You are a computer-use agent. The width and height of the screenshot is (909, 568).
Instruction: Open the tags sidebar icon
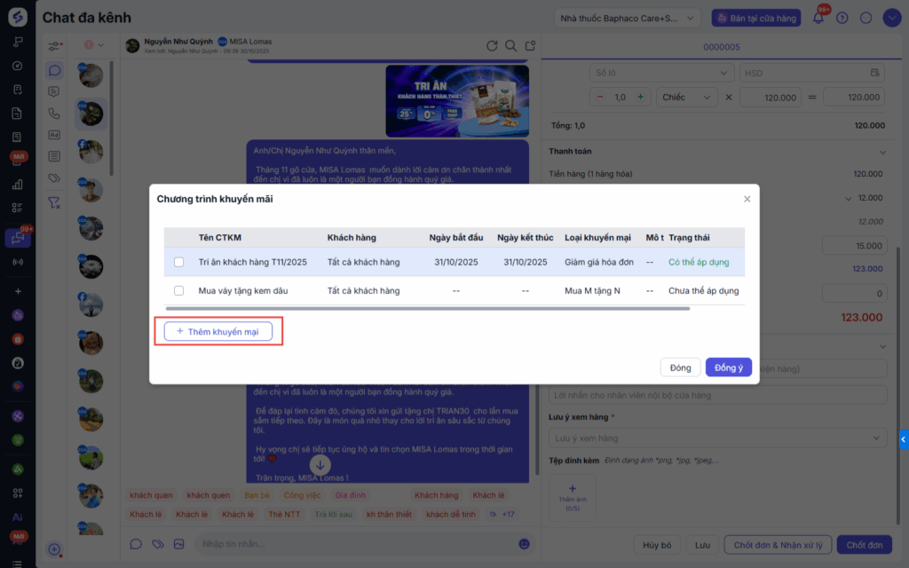54,177
